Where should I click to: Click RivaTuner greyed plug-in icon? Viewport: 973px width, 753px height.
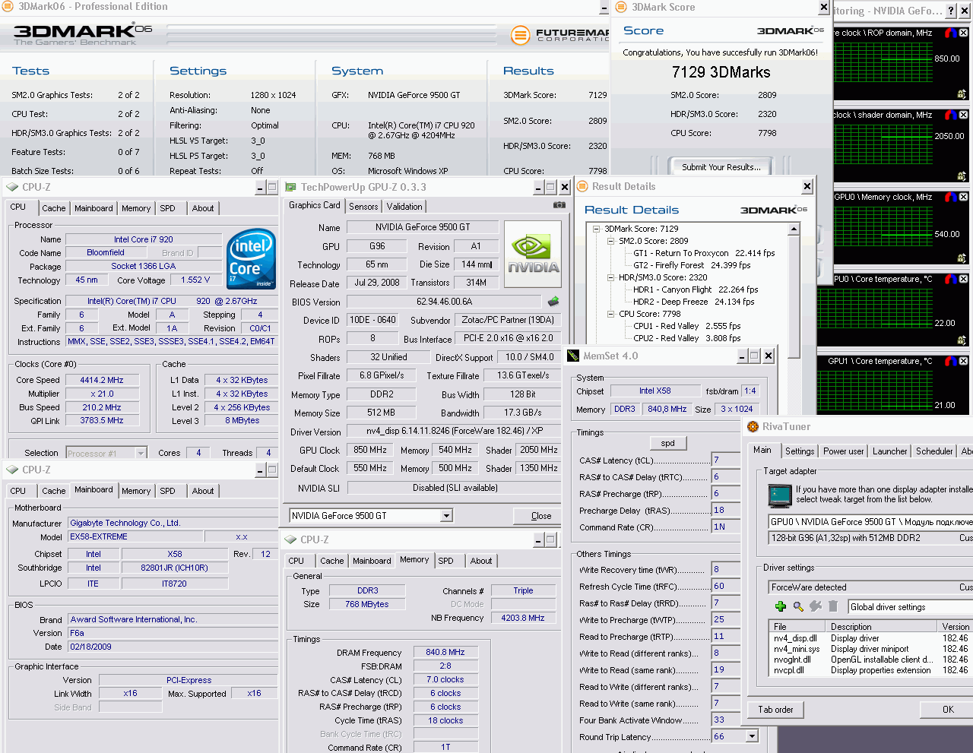coord(816,606)
